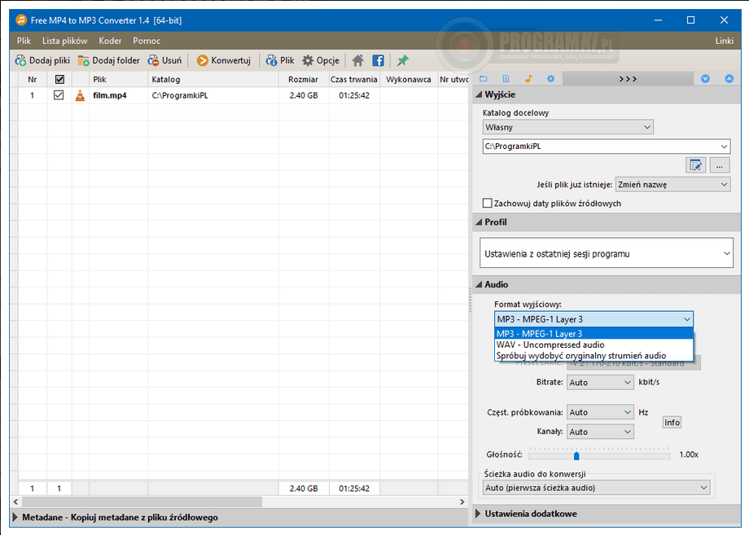Sort by the Rozmiar column header
The image size is (749, 535).
(304, 79)
